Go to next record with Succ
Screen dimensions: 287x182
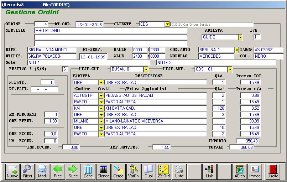[x=73, y=171]
